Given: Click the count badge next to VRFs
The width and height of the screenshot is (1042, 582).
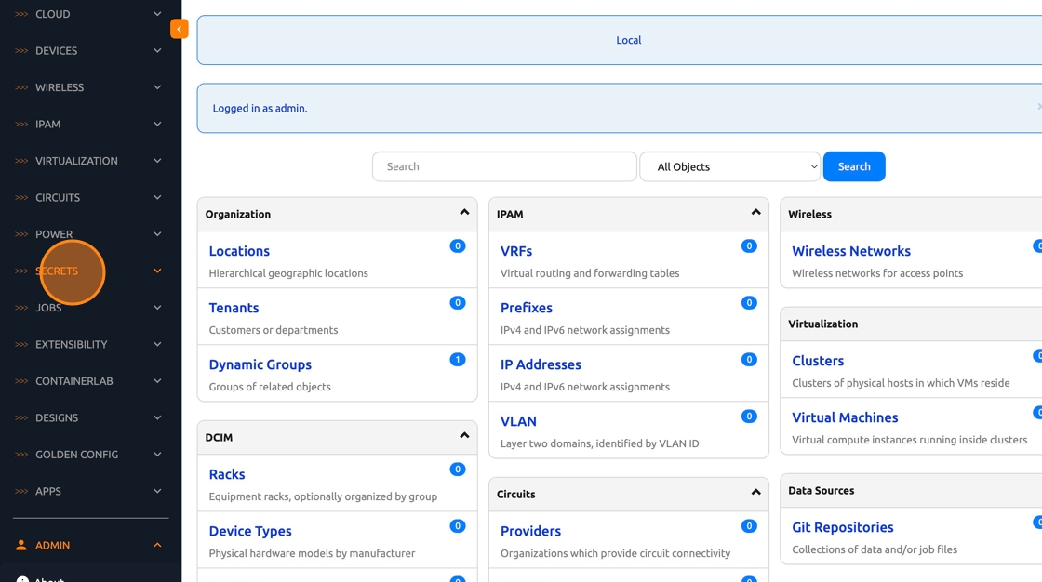Looking at the screenshot, I should coord(748,246).
